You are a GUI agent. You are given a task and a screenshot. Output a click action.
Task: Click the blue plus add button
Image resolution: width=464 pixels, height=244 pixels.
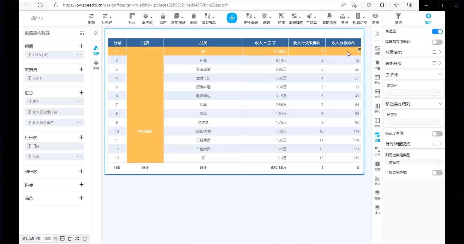[232, 18]
